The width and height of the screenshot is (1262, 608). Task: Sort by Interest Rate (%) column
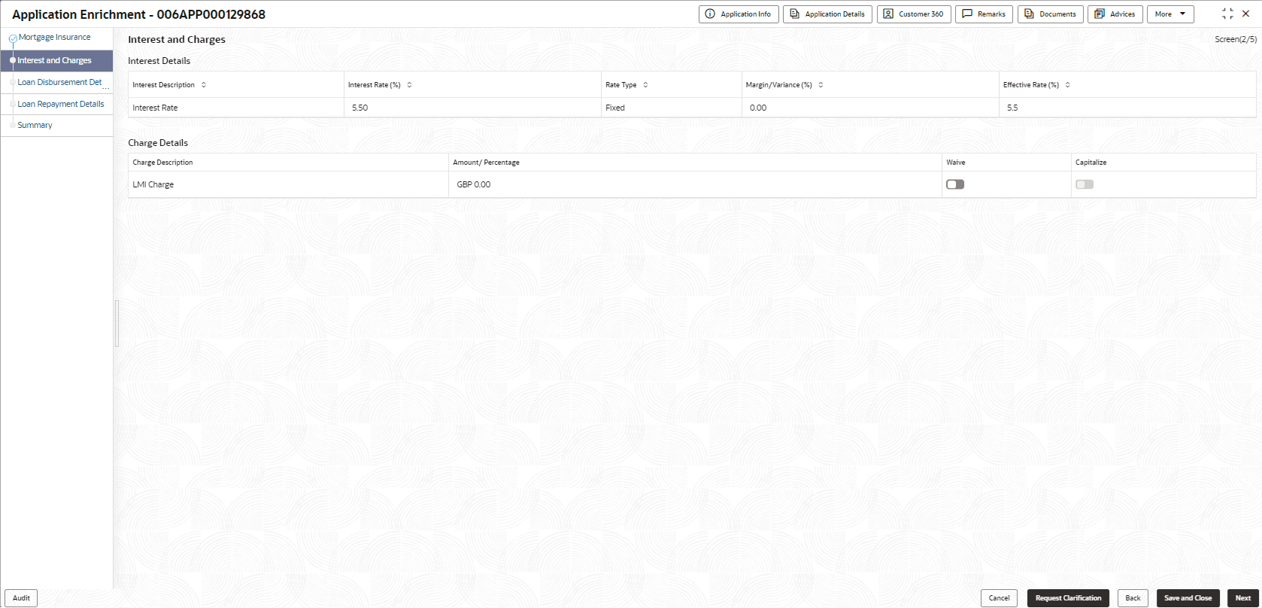click(x=409, y=85)
